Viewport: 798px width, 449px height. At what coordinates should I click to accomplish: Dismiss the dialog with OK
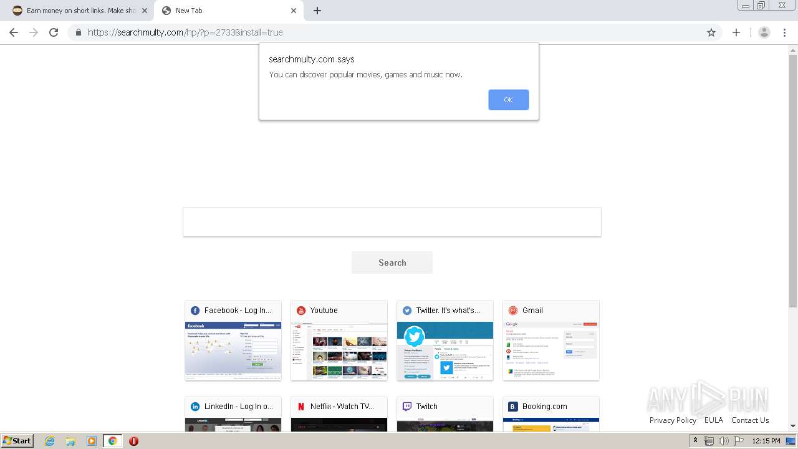[x=509, y=100]
